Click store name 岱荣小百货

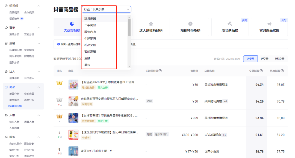(x=212, y=151)
